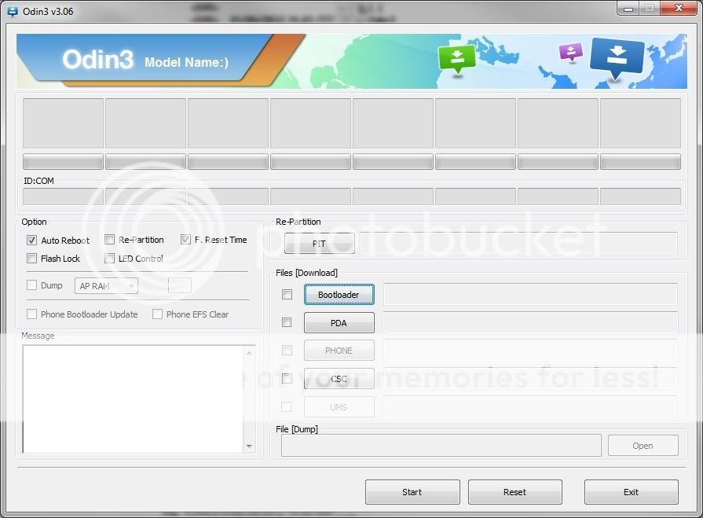Click the Message box scrollbar down arrow
This screenshot has width=703, height=518.
249,446
